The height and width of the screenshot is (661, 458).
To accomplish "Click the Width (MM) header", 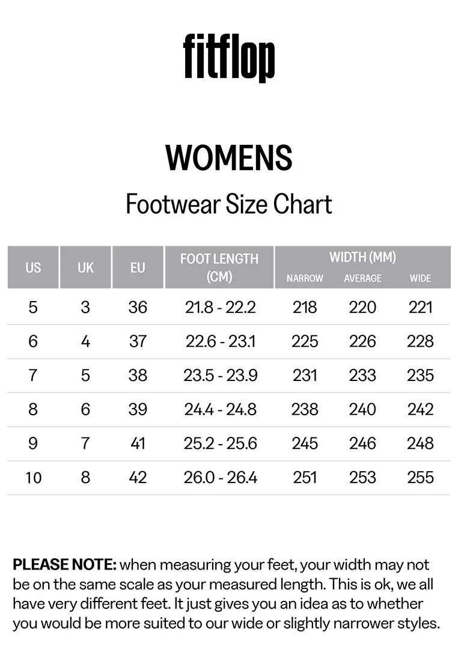I will pos(362,258).
